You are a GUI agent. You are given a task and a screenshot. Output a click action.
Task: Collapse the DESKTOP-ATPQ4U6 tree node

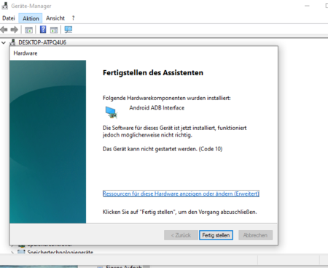[4, 42]
